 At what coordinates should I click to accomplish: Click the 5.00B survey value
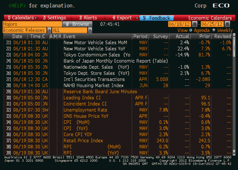point(162,79)
